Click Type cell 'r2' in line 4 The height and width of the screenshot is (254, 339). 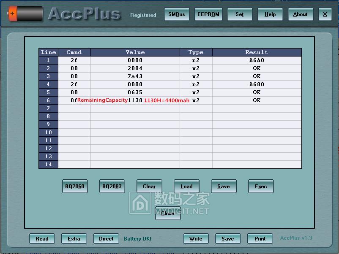pos(196,84)
